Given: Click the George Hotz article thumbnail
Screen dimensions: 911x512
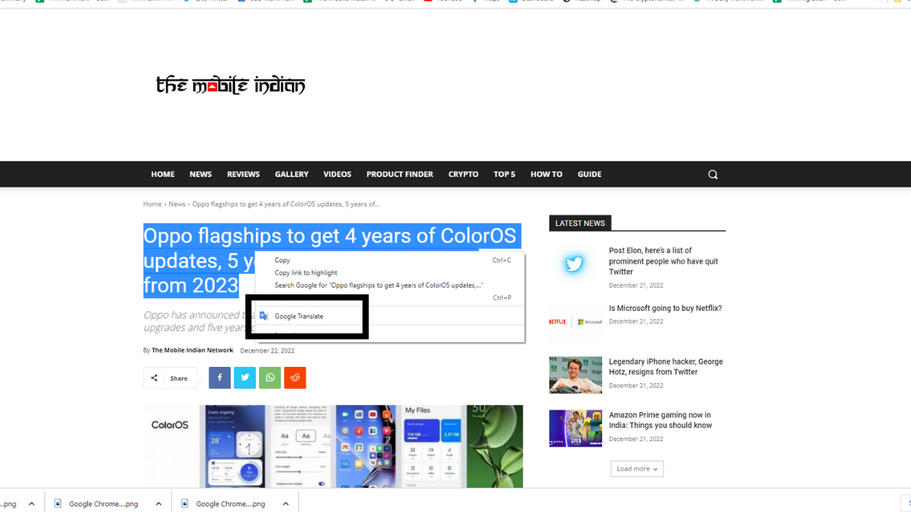Looking at the screenshot, I should click(x=575, y=375).
